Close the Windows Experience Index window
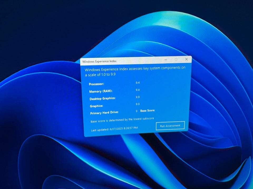This screenshot has height=189, width=253. [186, 59]
